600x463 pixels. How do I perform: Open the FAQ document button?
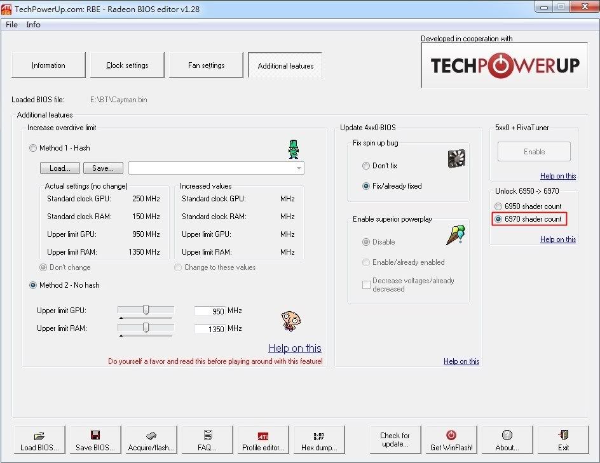(207, 440)
